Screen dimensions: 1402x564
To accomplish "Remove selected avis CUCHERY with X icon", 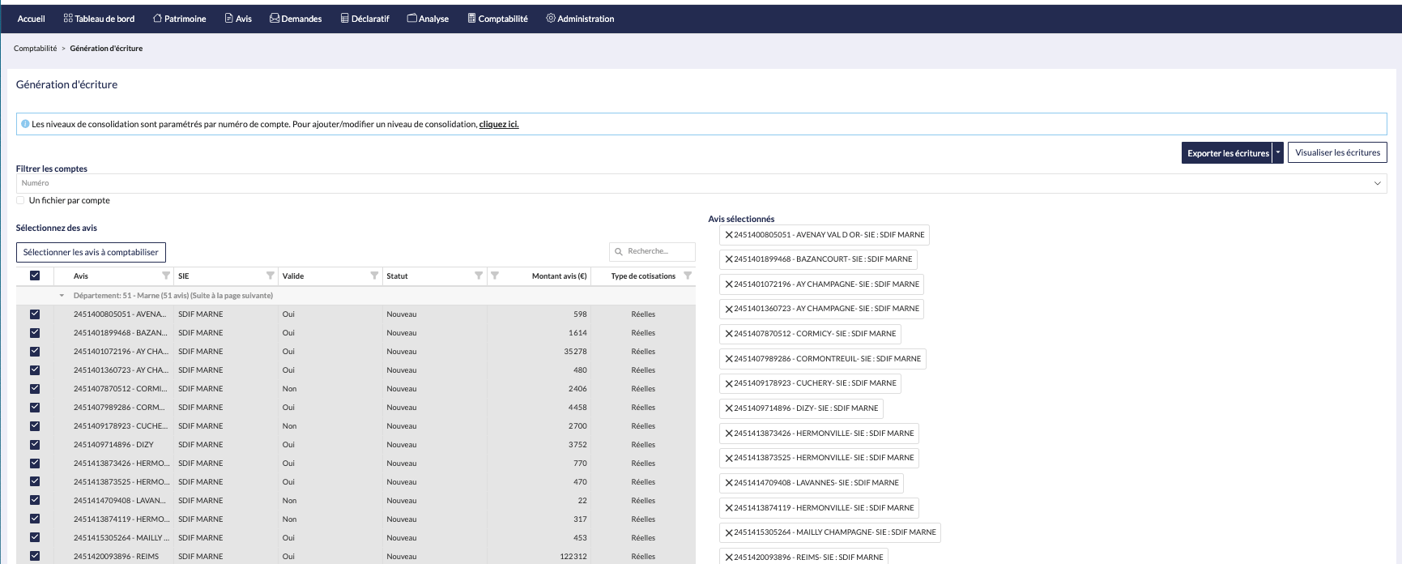I will coord(729,383).
